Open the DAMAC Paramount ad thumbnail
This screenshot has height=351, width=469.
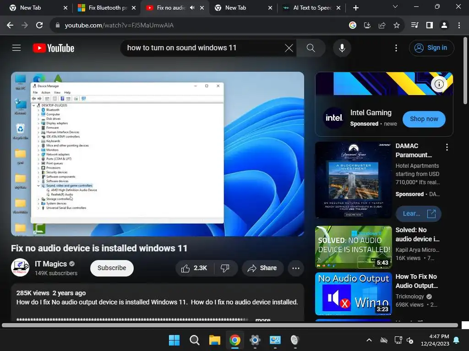pyautogui.click(x=353, y=180)
